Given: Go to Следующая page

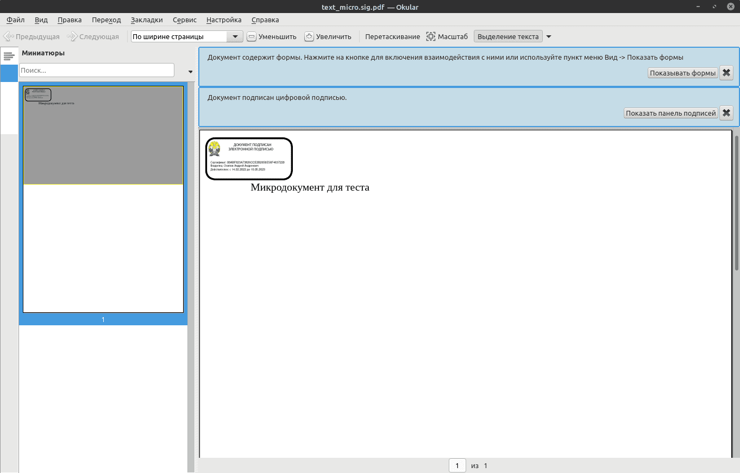Looking at the screenshot, I should tap(93, 36).
